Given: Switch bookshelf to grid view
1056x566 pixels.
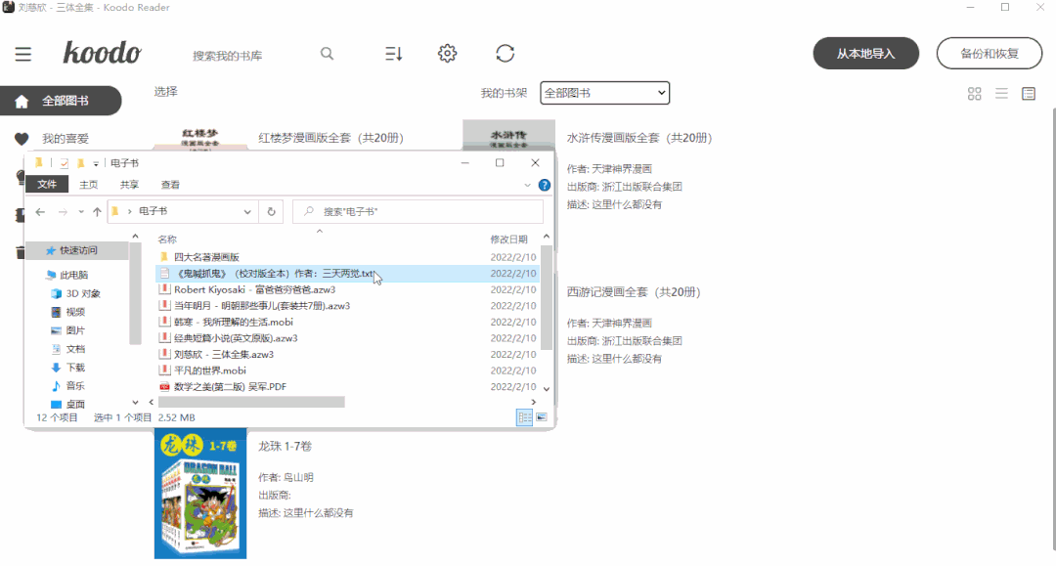Looking at the screenshot, I should (974, 94).
